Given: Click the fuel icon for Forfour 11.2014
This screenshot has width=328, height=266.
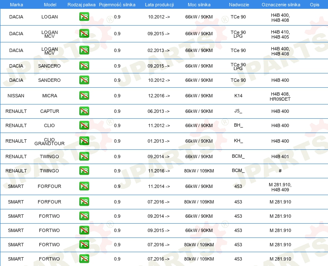Looking at the screenshot, I should [84, 186].
